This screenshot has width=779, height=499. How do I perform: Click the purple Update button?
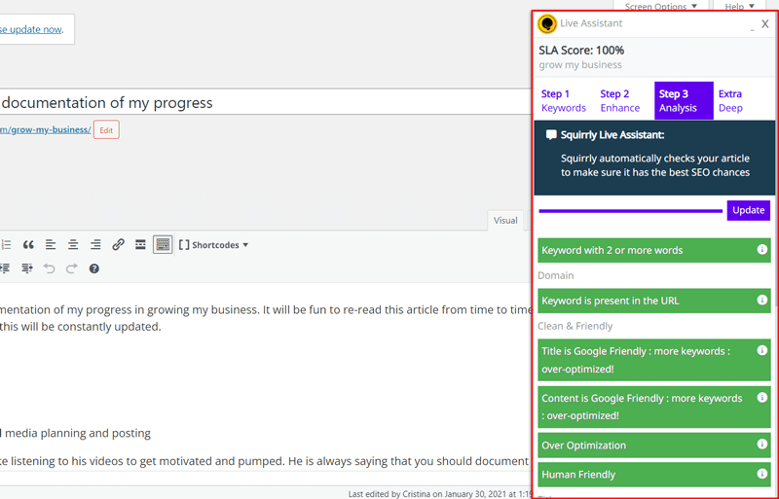[x=748, y=210]
